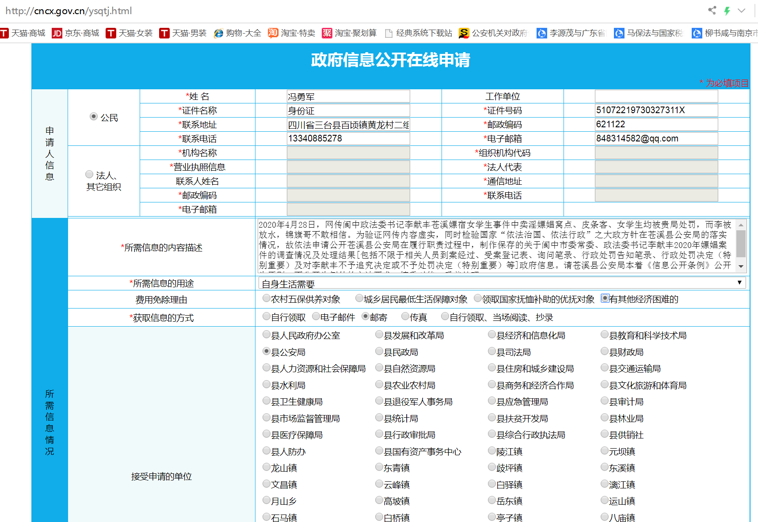Image resolution: width=758 pixels, height=522 pixels.
Task: Select 陵江镇 radio button
Action: coord(492,450)
